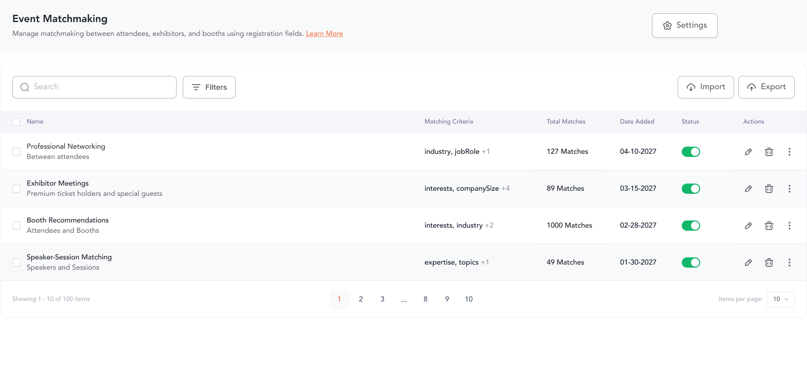Open kebab menu for Exhibitor Meetings
Screen dimensions: 807x383
(x=790, y=189)
